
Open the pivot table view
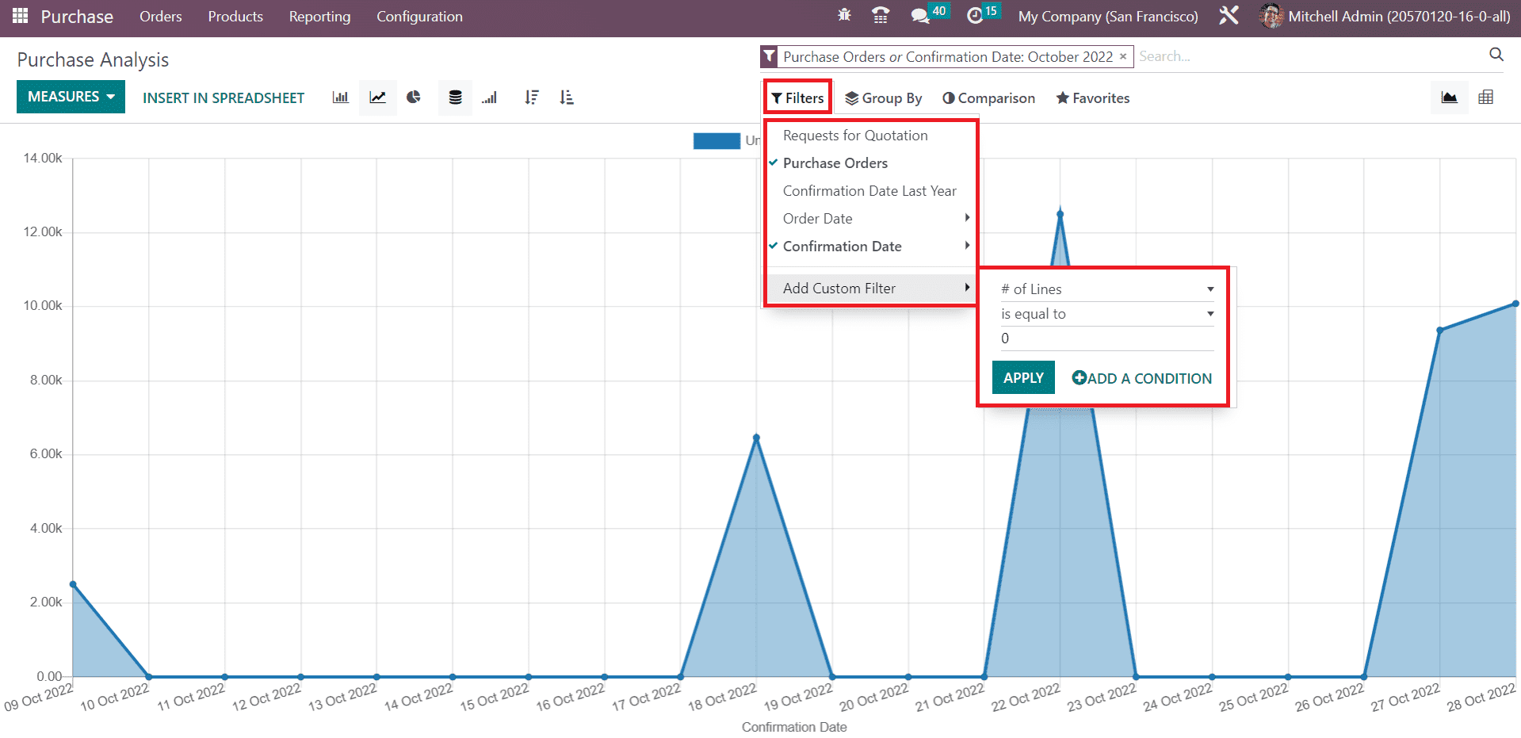(x=1485, y=98)
